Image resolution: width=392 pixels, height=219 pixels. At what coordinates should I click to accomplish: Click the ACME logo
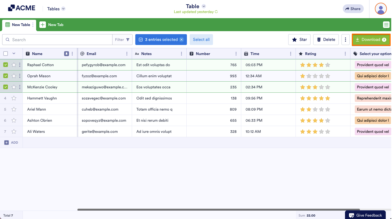22,8
